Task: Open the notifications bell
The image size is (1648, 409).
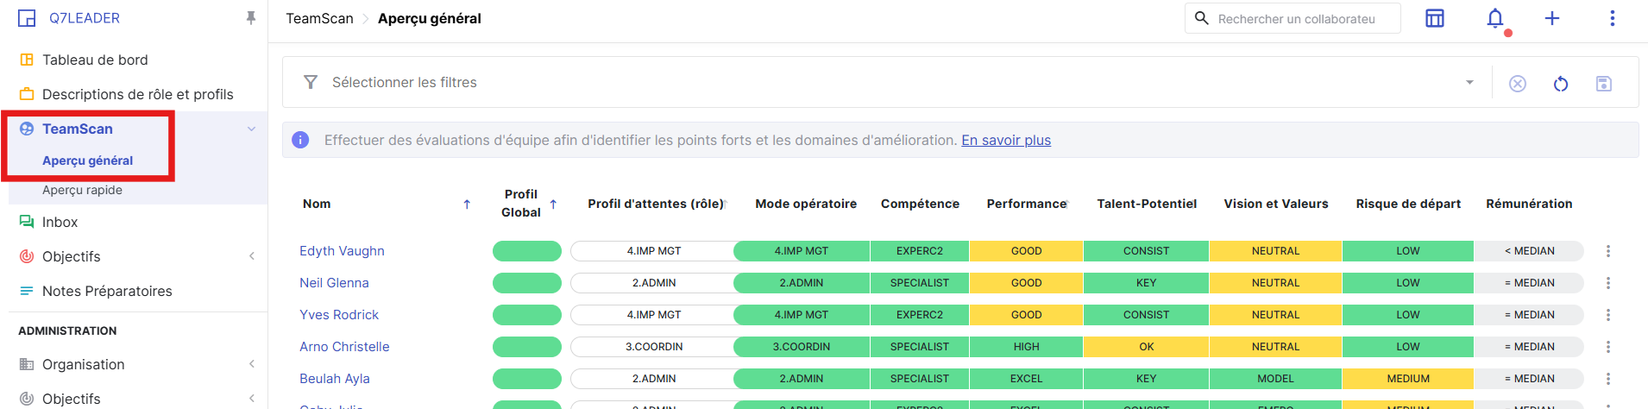Action: [1495, 18]
